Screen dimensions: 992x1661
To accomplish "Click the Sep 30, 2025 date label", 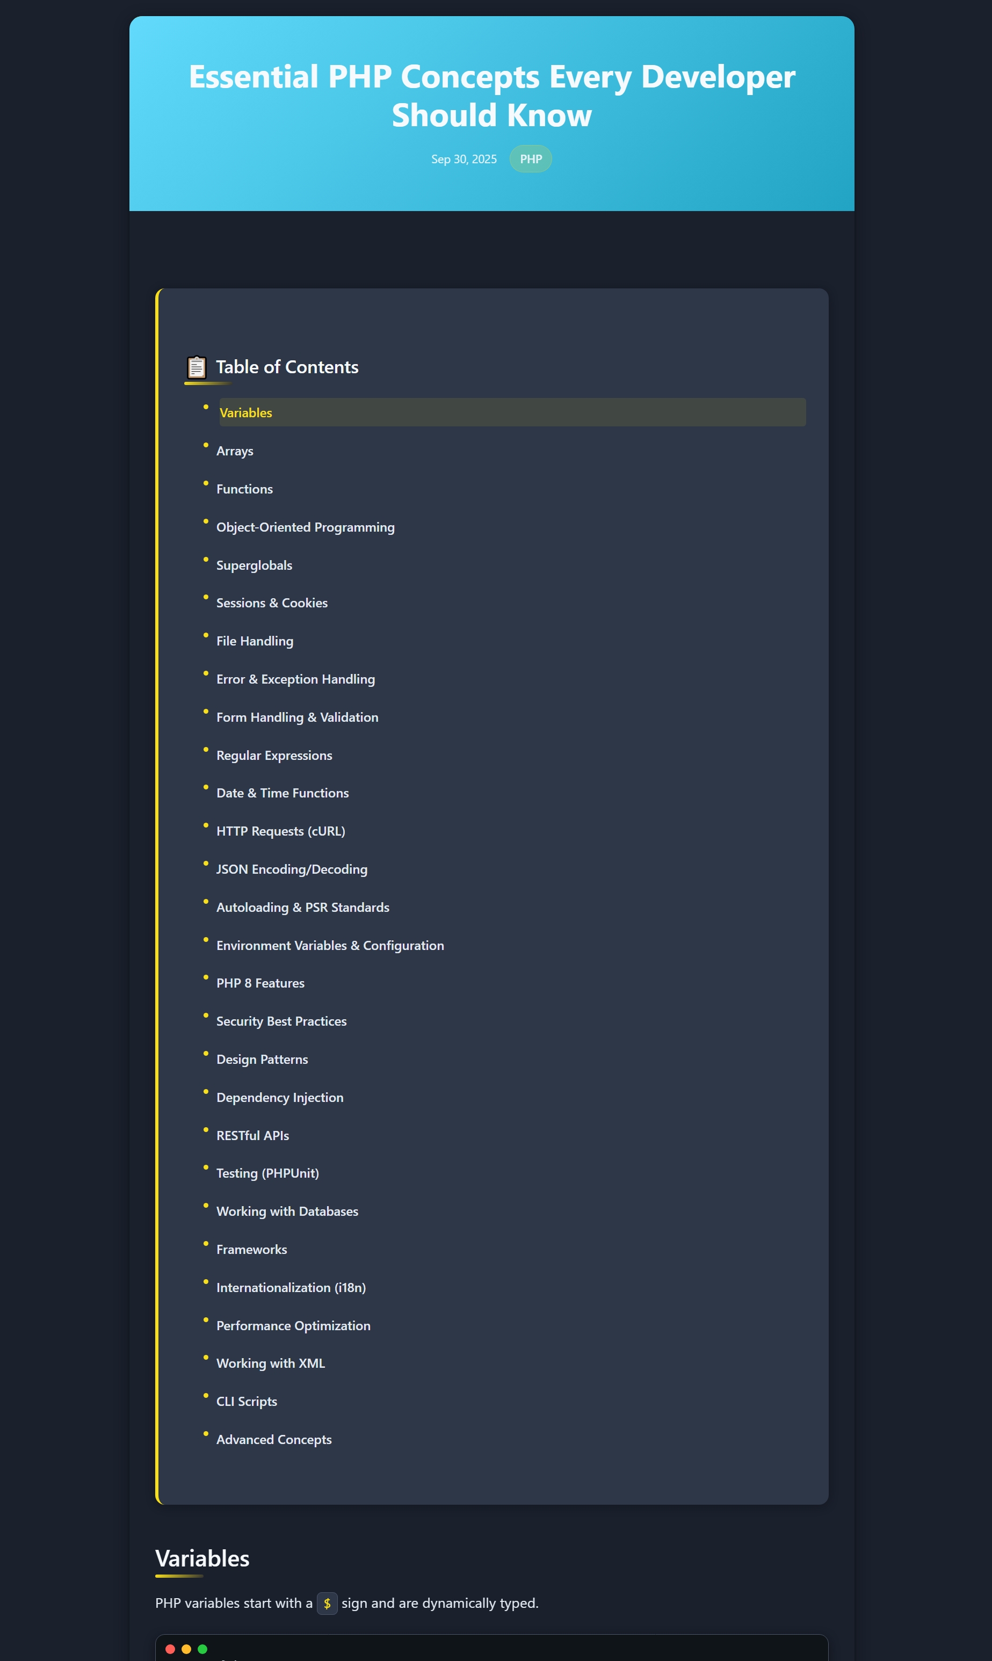I will (464, 158).
